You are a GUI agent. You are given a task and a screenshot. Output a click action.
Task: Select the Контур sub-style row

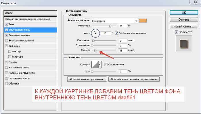coord(30,51)
